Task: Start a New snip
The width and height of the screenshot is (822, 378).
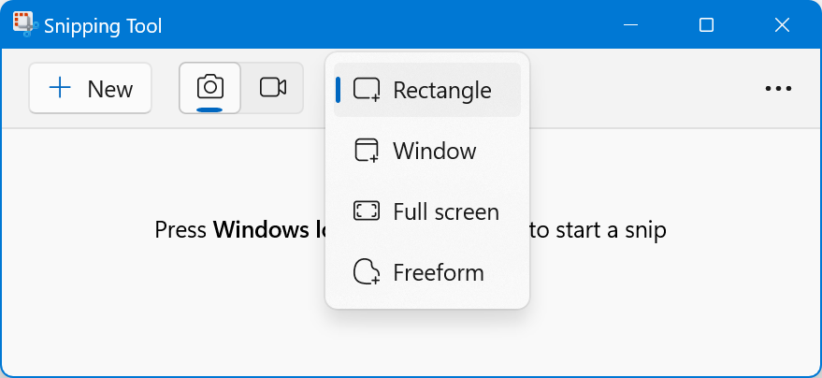Action: [x=91, y=89]
